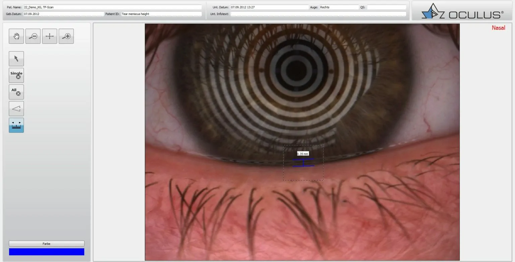Image resolution: width=515 pixels, height=262 pixels.
Task: Click the four-arrow fit/center view icon
Action: click(x=50, y=36)
